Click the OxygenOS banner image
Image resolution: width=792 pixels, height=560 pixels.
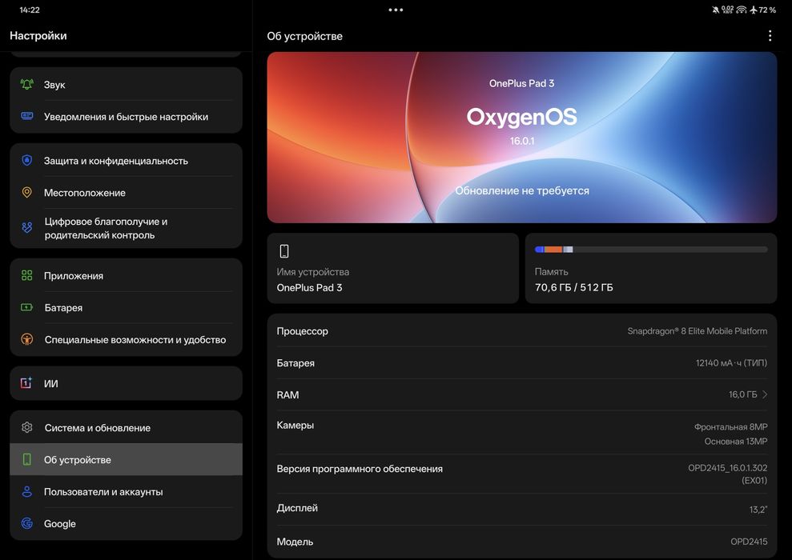coord(522,138)
